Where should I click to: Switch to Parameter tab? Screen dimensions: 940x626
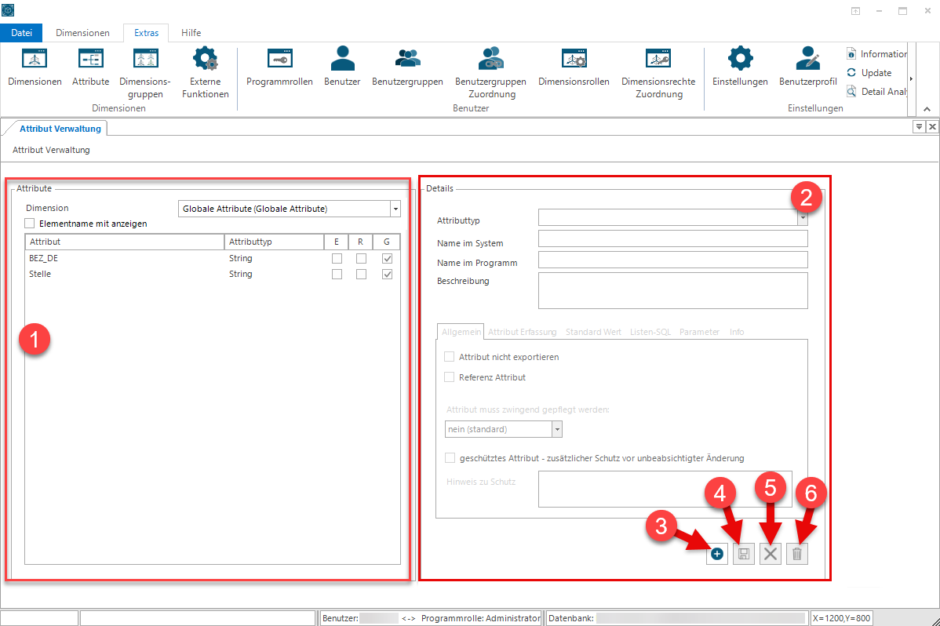[x=699, y=332]
